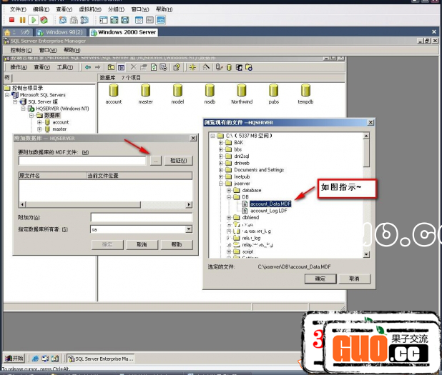Click the VMware take snapshot icon

click(62, 20)
